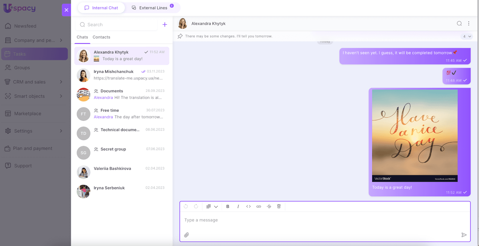The image size is (479, 246).
Task: Toggle strikethrough text formatting
Action: click(269, 206)
